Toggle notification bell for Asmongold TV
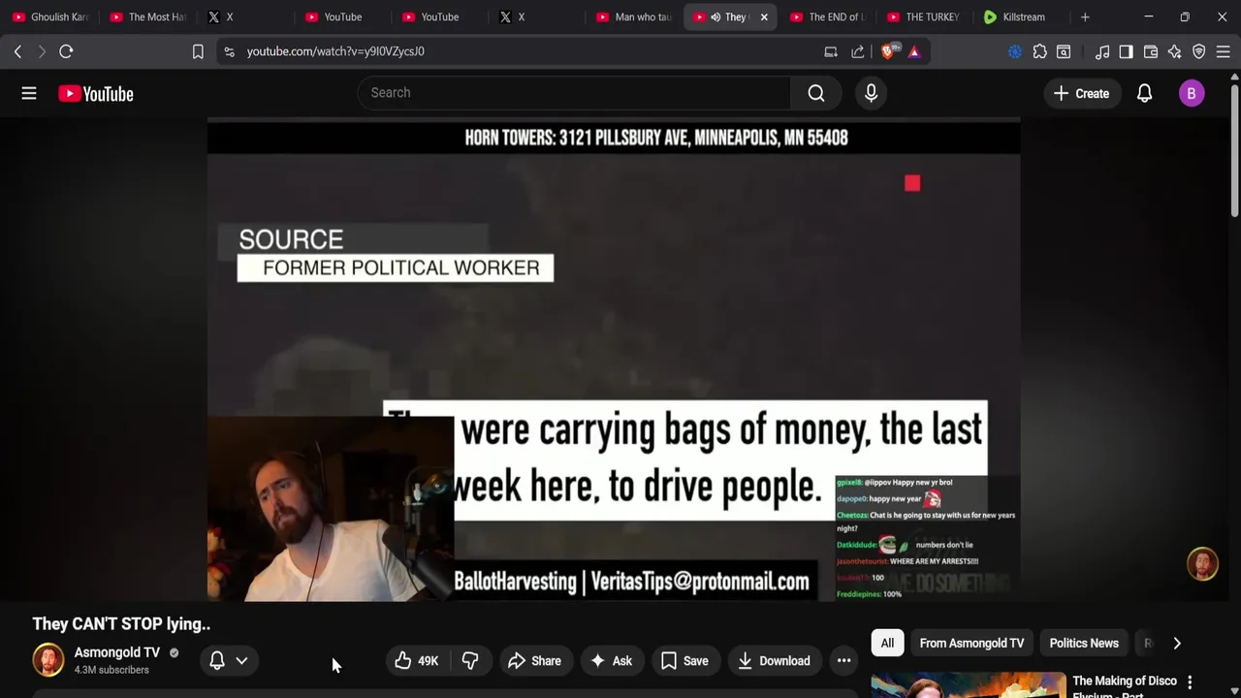Viewport: 1241px width, 698px height. tap(217, 660)
